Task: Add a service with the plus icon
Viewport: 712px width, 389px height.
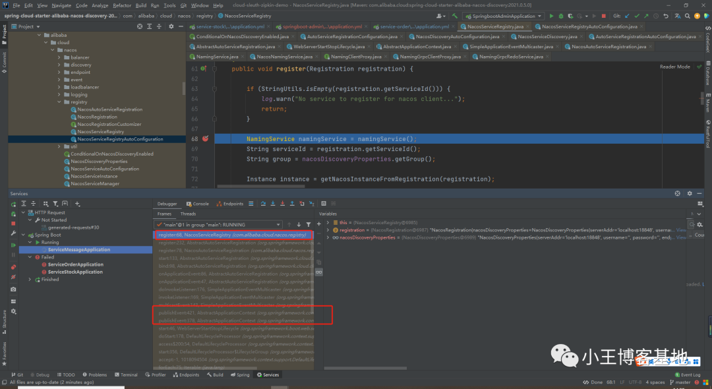Action: tap(77, 204)
